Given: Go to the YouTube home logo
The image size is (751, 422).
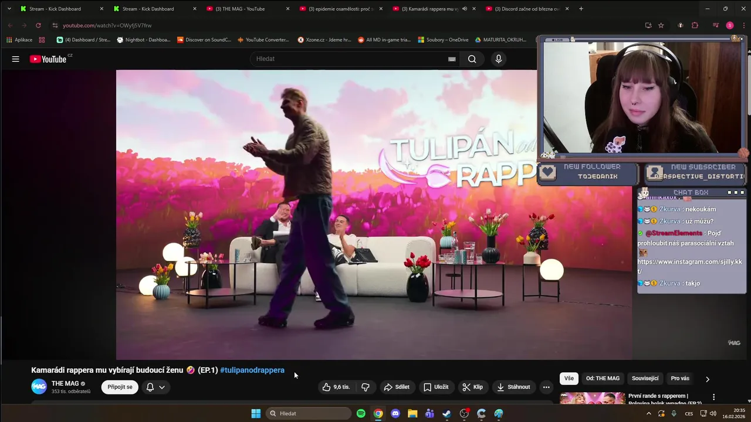Looking at the screenshot, I should 48,59.
